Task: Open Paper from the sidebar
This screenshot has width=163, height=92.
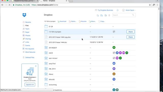Action: point(27,32)
